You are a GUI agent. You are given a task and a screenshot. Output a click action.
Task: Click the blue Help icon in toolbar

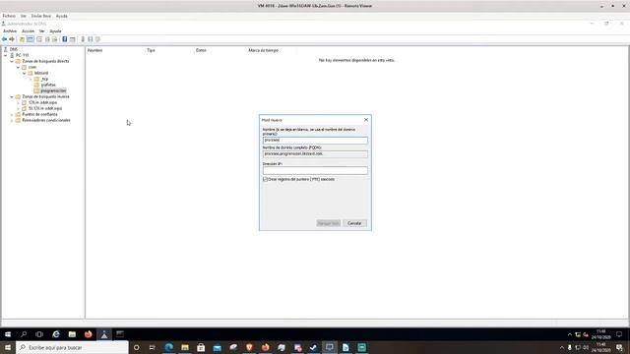(65, 39)
